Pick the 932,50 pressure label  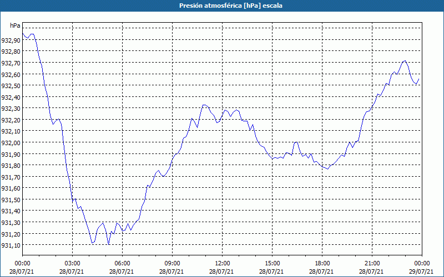point(11,86)
